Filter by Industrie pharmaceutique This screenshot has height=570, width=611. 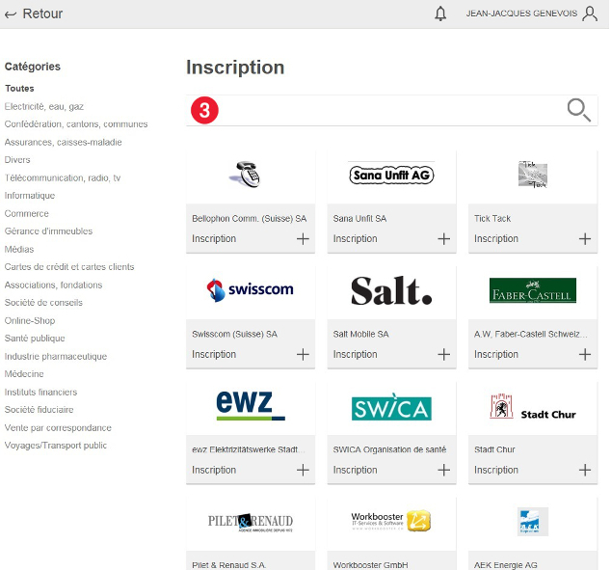(56, 356)
